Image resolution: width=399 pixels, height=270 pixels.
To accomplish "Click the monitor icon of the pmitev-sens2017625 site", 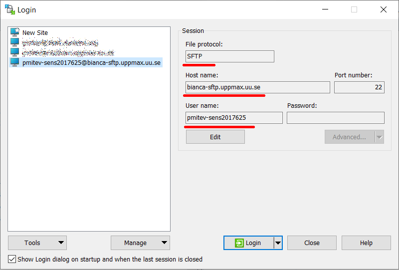I will [14, 62].
